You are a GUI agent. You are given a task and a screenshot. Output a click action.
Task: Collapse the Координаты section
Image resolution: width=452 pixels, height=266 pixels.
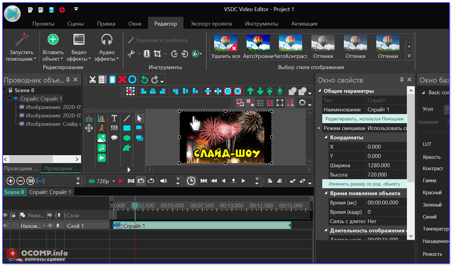tap(326, 137)
